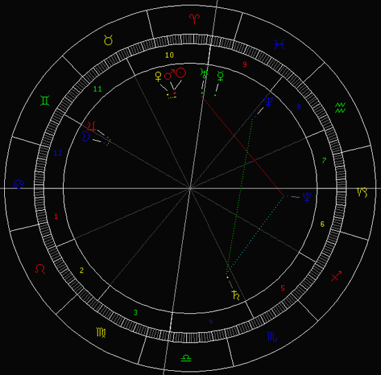Screen dimensions: 381x375
Task: Click the red Aries zodiac glyph
Action: pos(195,19)
